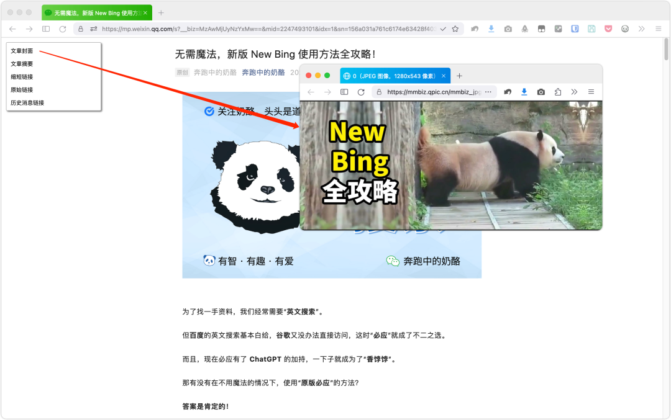Image resolution: width=671 pixels, height=420 pixels.
Task: Click the grey 奔跑中的奶酪 author name
Action: click(x=215, y=73)
